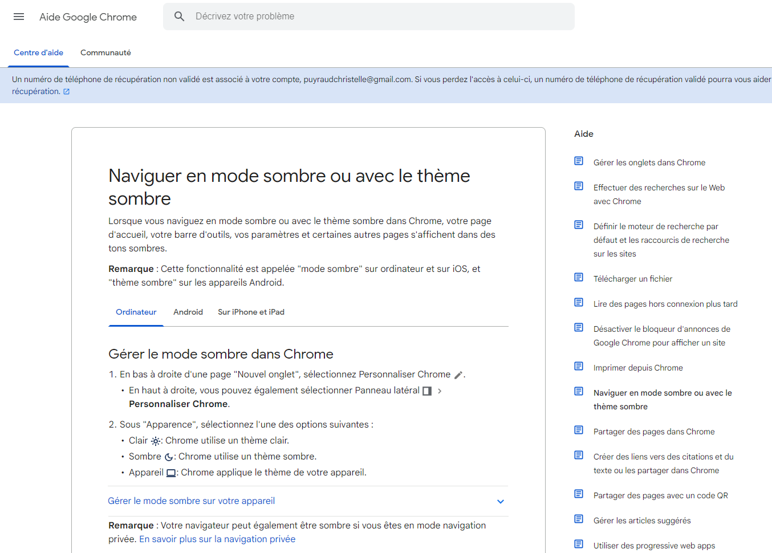
Task: Focus the "Décrivez votre problème" search field
Action: [369, 17]
